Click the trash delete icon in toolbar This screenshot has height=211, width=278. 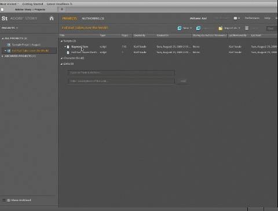coord(247,28)
